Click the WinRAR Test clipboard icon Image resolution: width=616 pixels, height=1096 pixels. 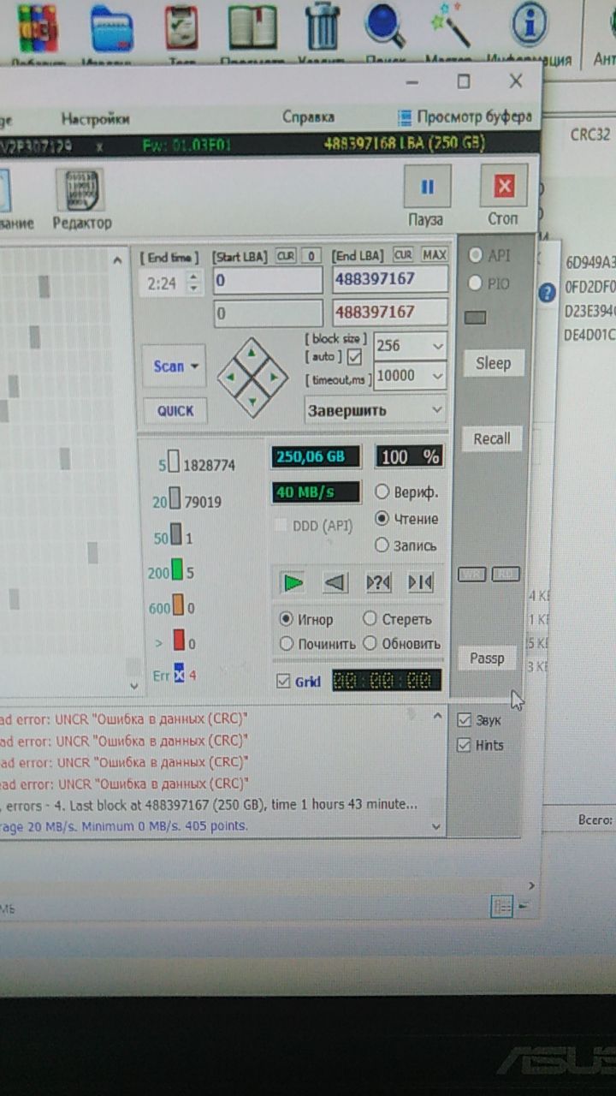(x=181, y=27)
